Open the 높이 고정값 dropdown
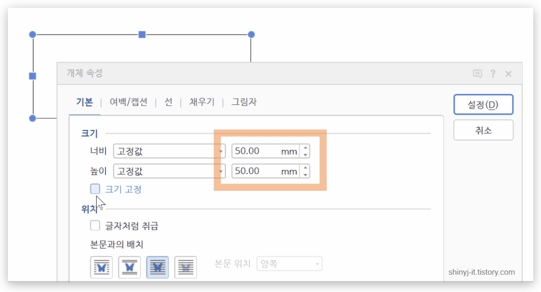This screenshot has width=541, height=292. 169,171
